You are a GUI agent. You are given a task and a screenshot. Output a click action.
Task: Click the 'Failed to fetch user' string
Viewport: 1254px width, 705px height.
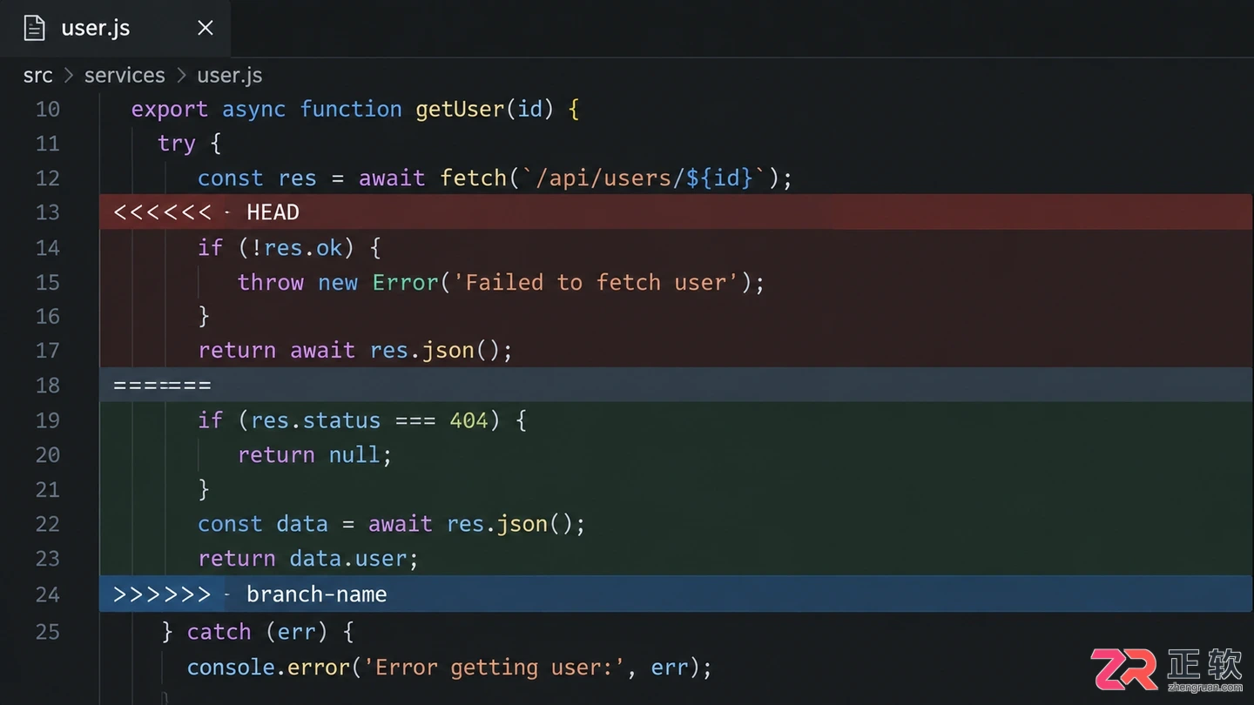[x=597, y=283]
